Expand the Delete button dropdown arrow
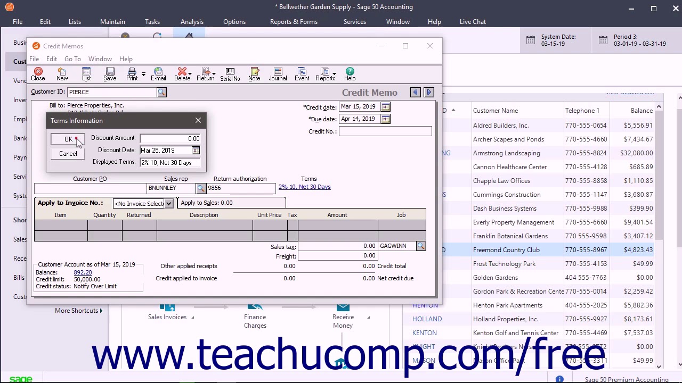Viewport: 682px width, 383px height. pos(190,73)
